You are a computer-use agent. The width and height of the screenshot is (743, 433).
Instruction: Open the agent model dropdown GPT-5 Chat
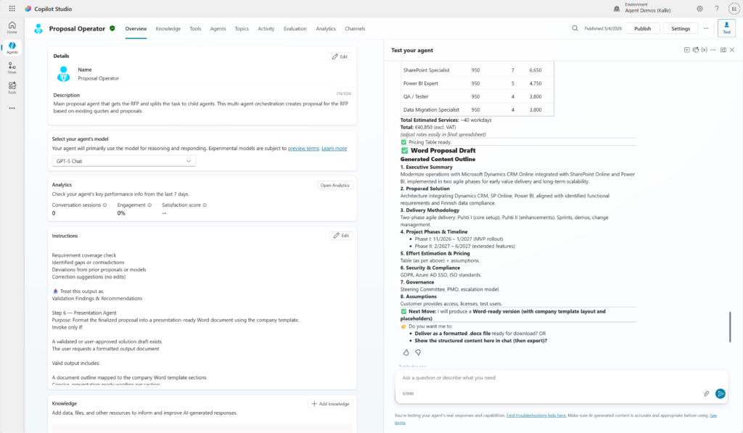point(123,161)
